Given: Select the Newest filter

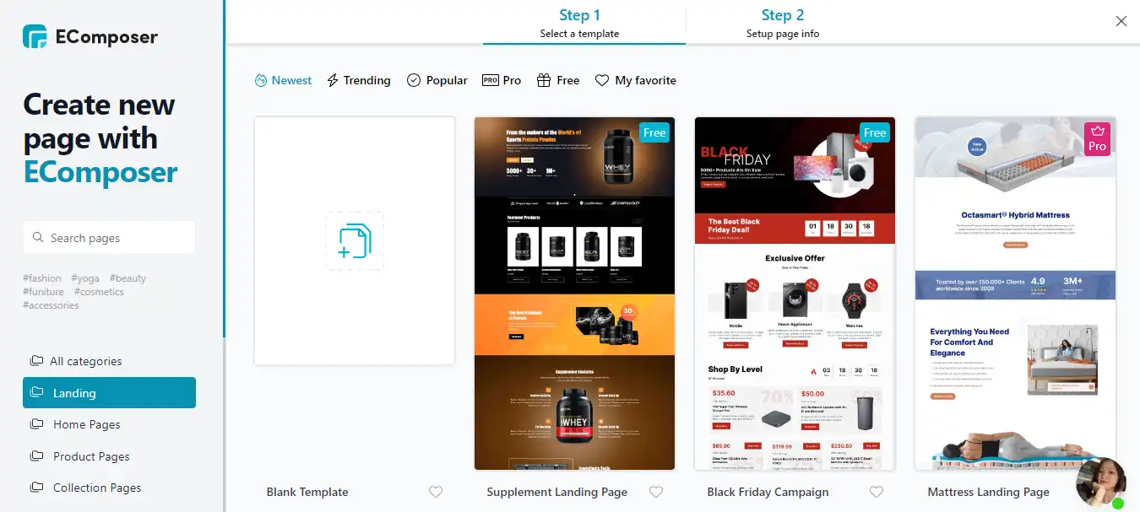Looking at the screenshot, I should point(284,80).
